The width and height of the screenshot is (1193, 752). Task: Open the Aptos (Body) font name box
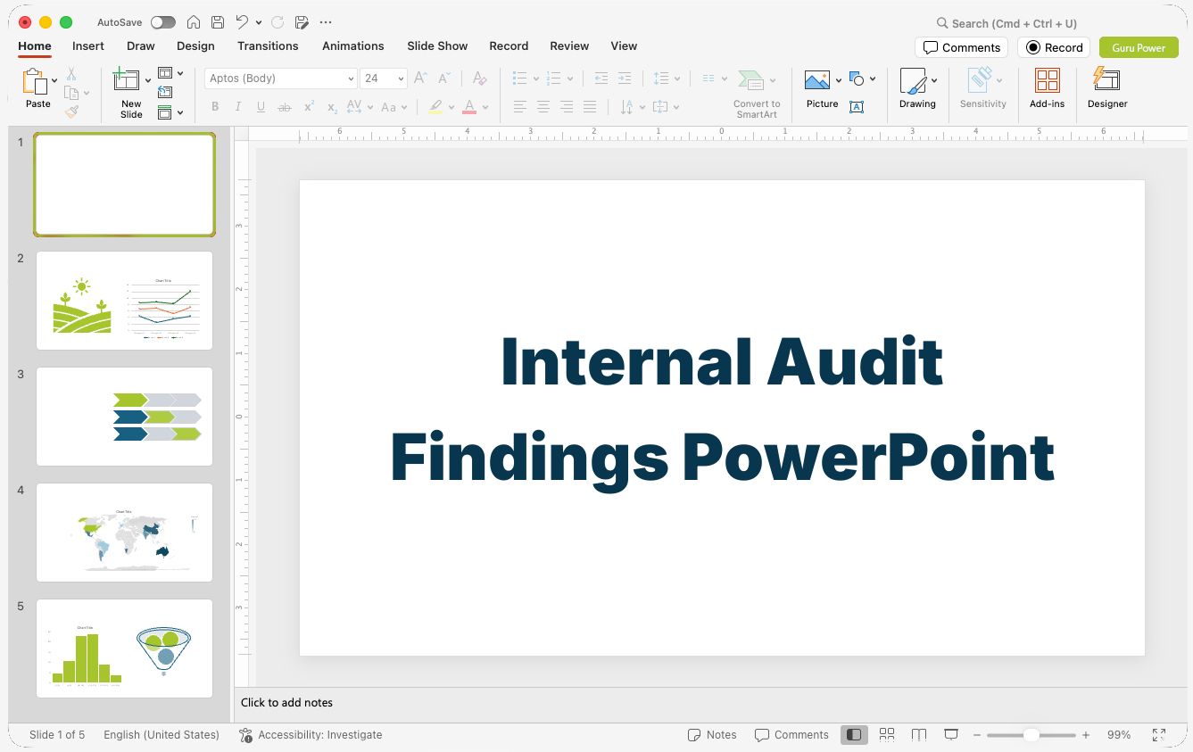click(280, 79)
